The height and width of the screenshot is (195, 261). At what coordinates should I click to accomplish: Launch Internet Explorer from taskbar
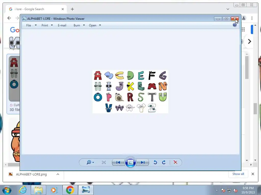click(x=23, y=190)
